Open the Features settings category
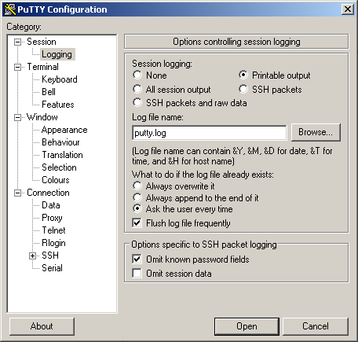This screenshot has width=358, height=342. pyautogui.click(x=58, y=105)
